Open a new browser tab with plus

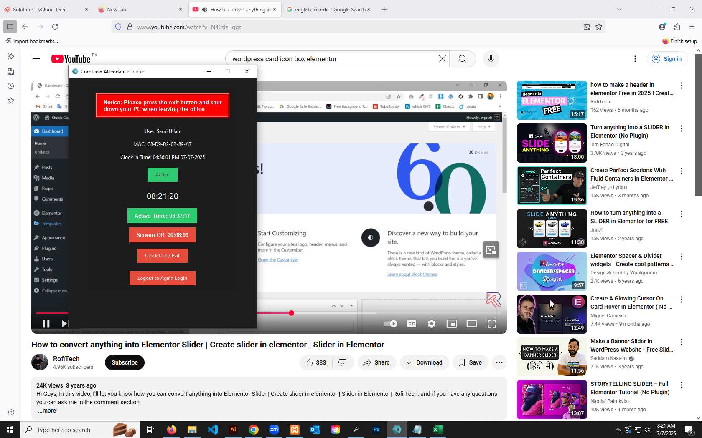pyautogui.click(x=384, y=9)
